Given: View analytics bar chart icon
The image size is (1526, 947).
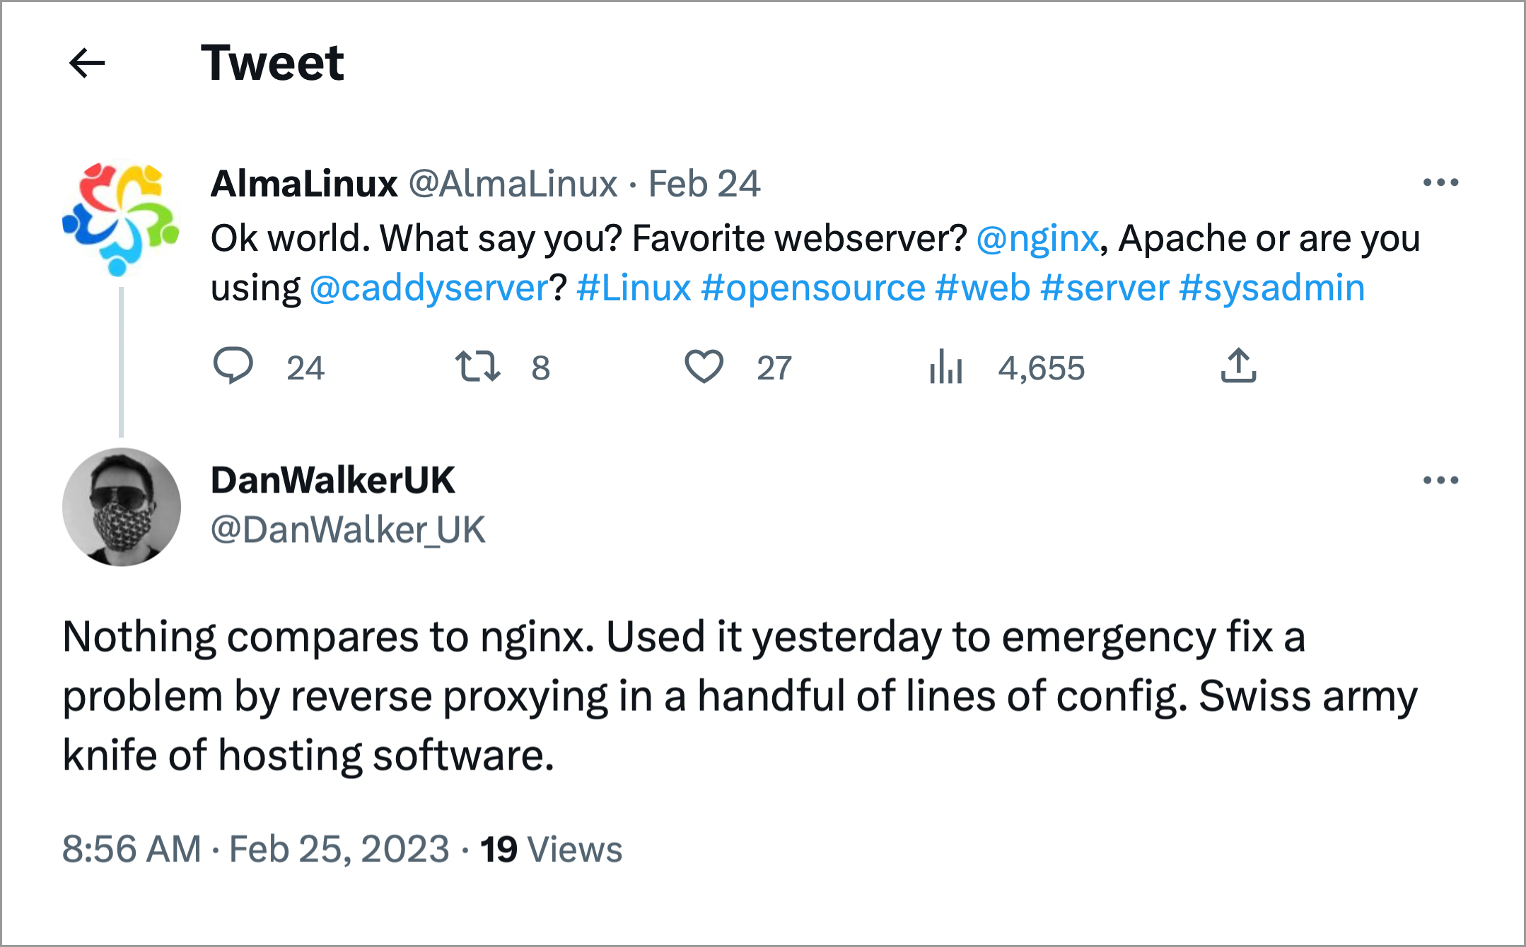Looking at the screenshot, I should tap(945, 366).
